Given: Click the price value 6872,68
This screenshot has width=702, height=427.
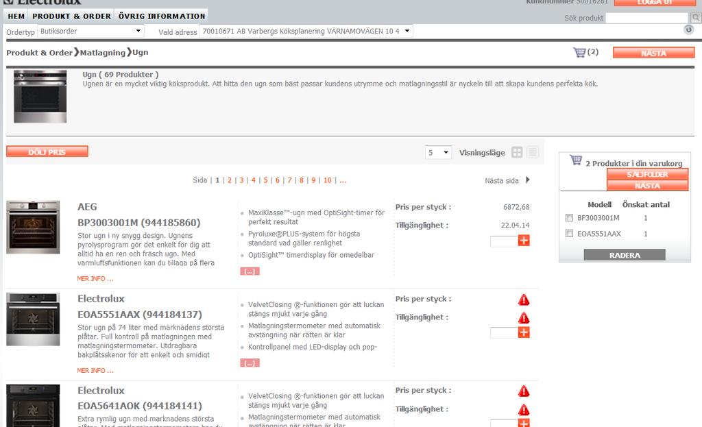Looking at the screenshot, I should click(x=516, y=207).
